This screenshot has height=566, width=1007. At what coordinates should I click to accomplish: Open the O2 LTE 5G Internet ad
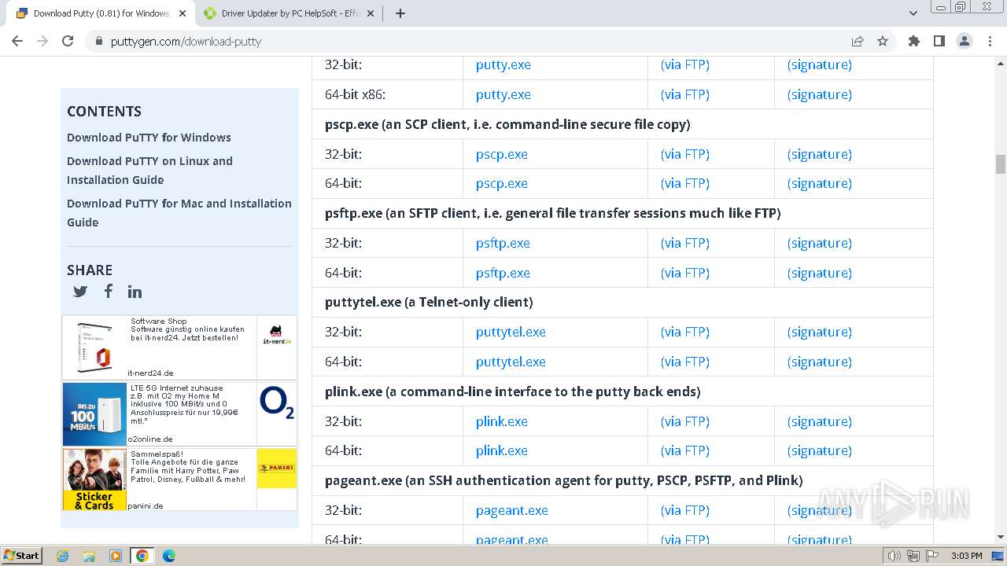coord(179,414)
